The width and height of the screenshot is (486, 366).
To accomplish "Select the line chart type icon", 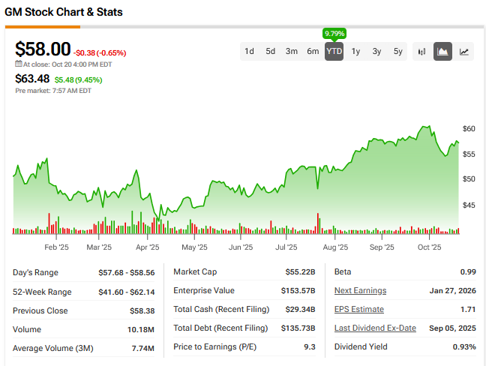I will pyautogui.click(x=465, y=52).
